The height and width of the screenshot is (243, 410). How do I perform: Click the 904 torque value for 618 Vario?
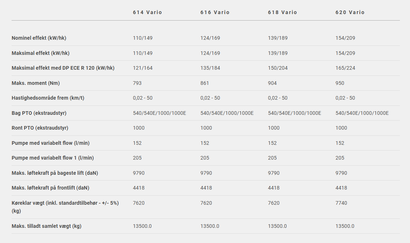click(272, 83)
